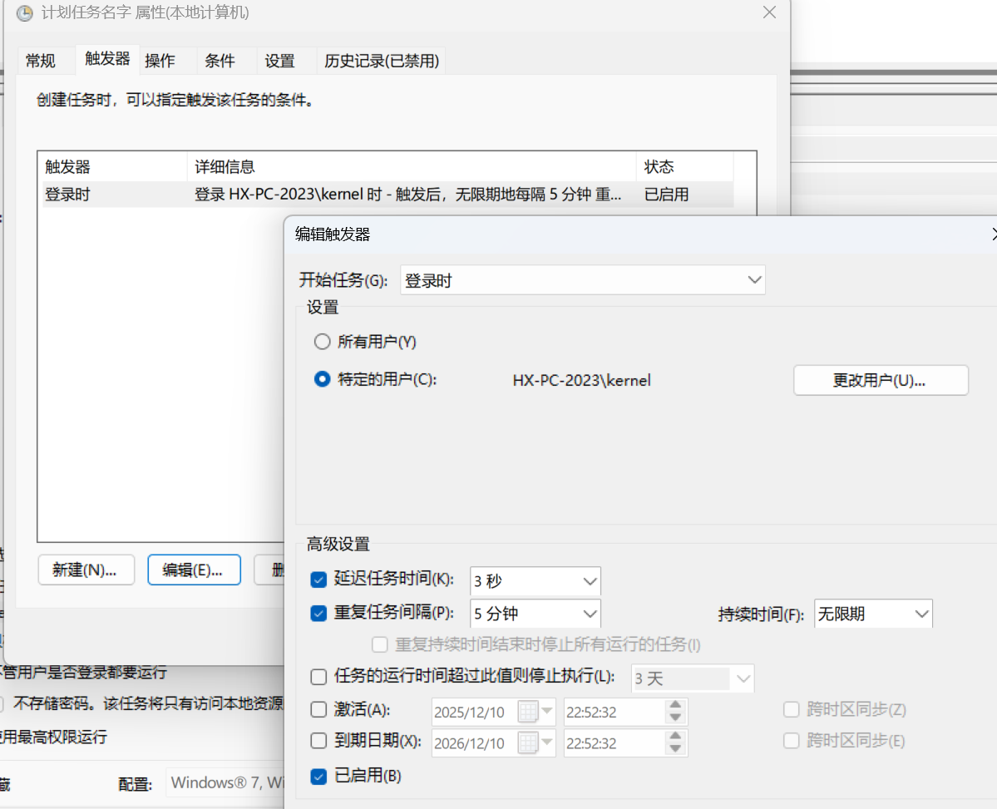Close the task properties window

pyautogui.click(x=769, y=12)
